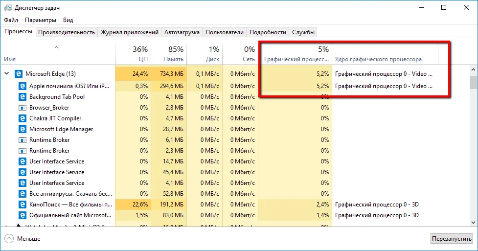
Task: Click the Task Manager title bar icon
Action: pos(8,7)
